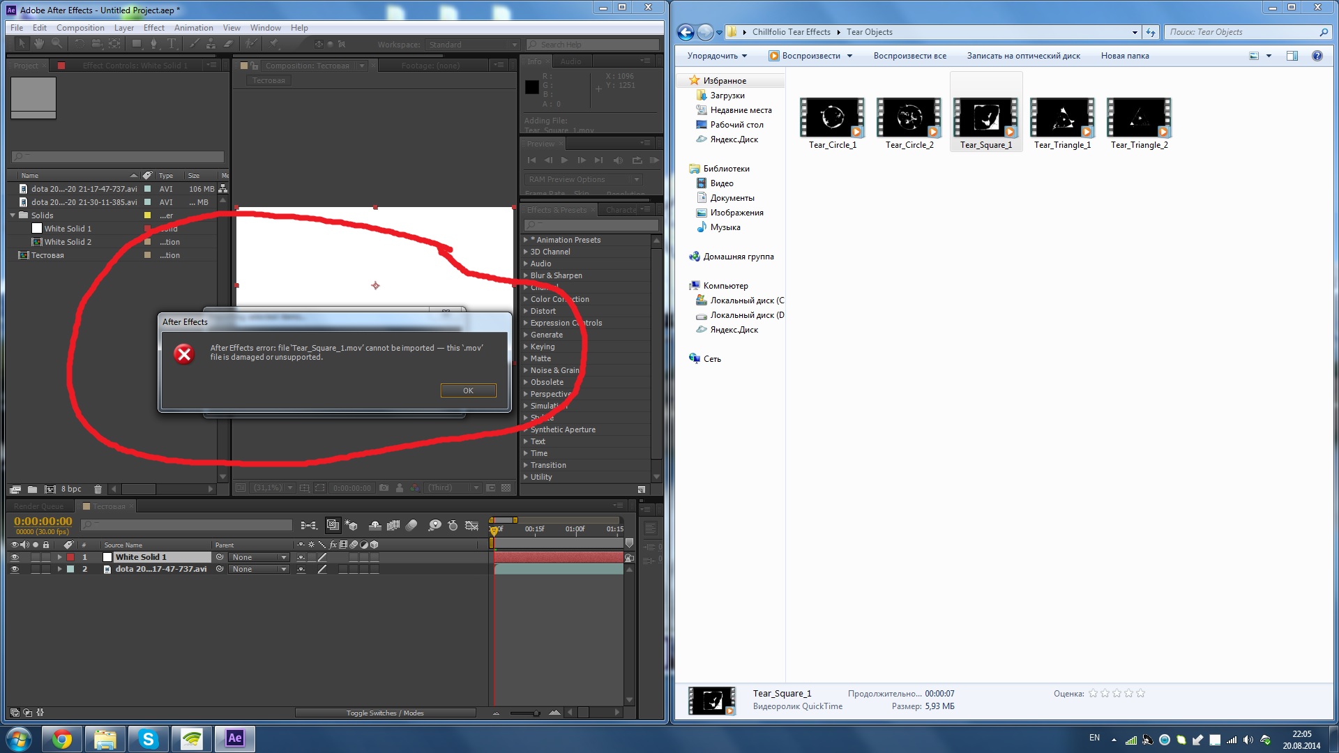Click the RAM Preview Options button
This screenshot has width=1339, height=753.
(x=584, y=180)
